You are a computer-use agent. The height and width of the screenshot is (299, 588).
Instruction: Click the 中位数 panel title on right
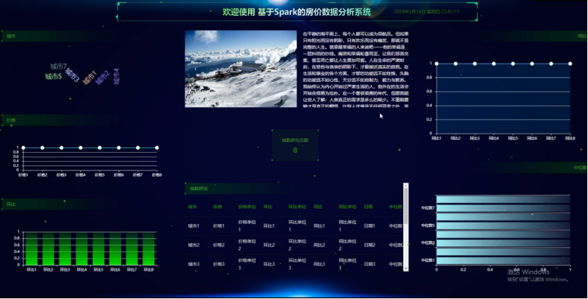coord(580,168)
